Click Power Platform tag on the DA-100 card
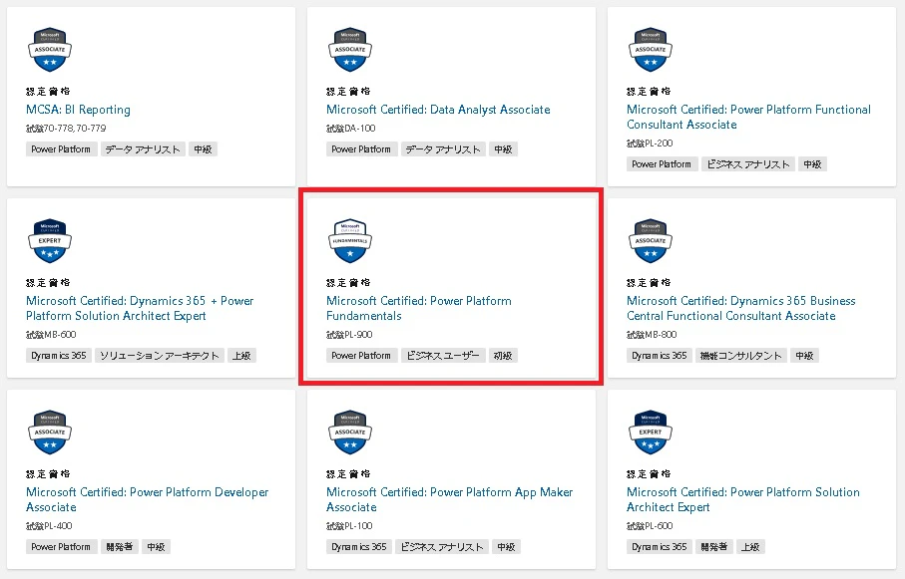Viewport: 905px width, 579px height. [361, 149]
